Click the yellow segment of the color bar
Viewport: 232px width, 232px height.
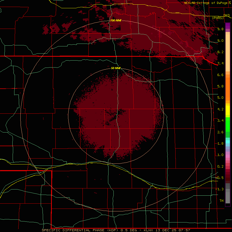click(228, 110)
